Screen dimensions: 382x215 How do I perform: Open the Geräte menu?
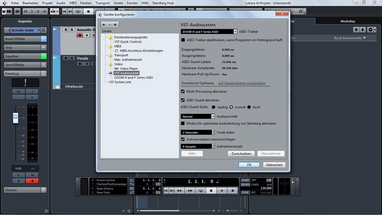click(x=119, y=3)
